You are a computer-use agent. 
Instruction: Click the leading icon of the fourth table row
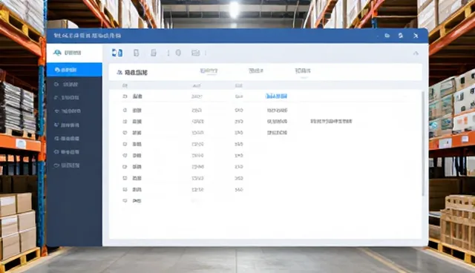click(125, 133)
